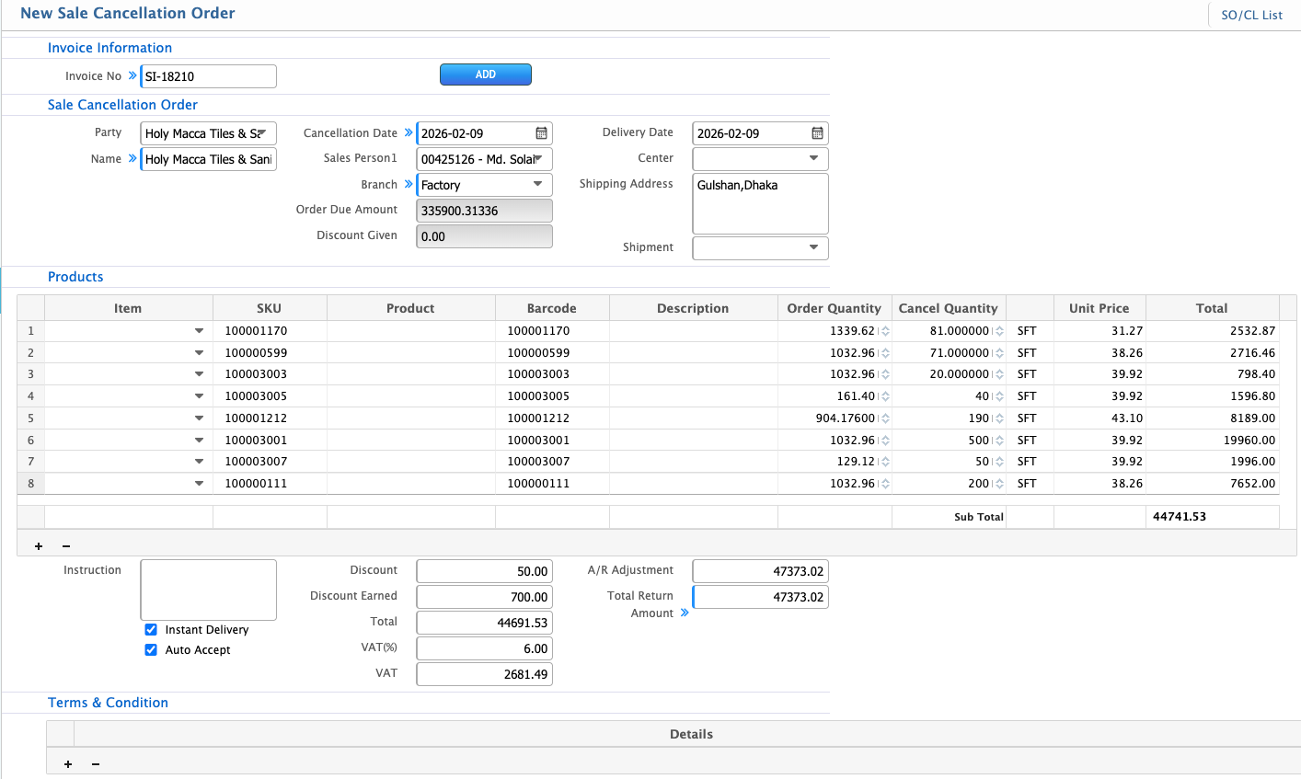The width and height of the screenshot is (1301, 779).
Task: Click the arrow icon beside Total Return Amount
Action: coord(685,613)
